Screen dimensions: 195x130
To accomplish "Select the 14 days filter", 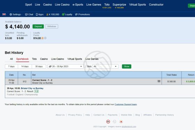I will pyautogui.click(x=25, y=67).
